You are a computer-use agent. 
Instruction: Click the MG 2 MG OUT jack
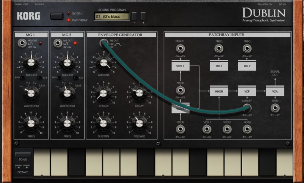pyautogui.click(x=58, y=43)
